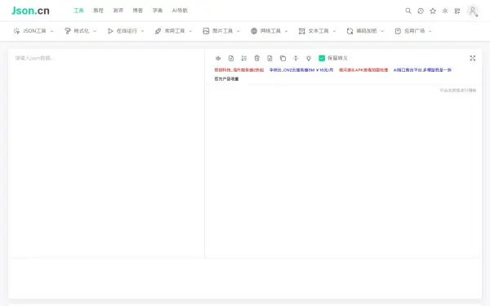The height and width of the screenshot is (306, 490).
Task: Click the first gear-like icon in editor toolbar
Action: tap(218, 58)
